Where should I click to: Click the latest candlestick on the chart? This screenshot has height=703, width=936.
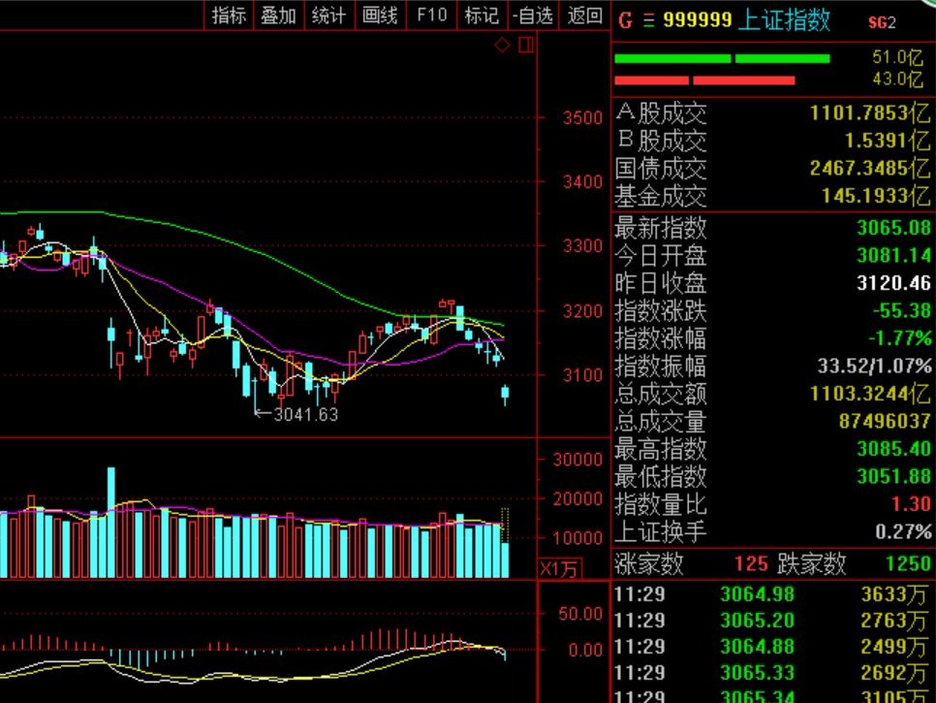[505, 394]
